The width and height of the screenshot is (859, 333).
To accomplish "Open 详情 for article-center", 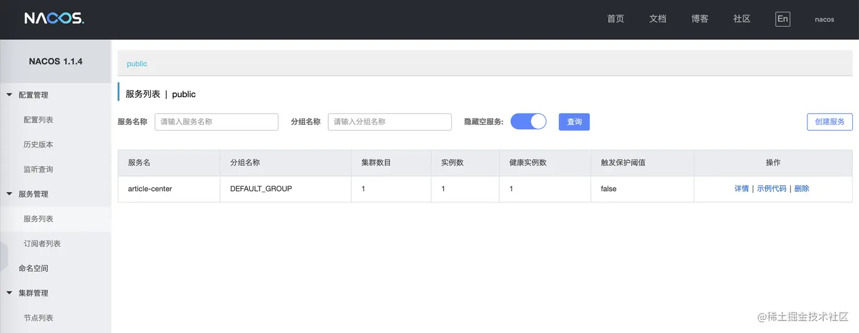I will tap(741, 189).
